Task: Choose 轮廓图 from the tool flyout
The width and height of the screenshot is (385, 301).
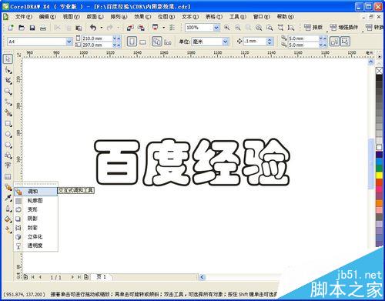Action: point(36,201)
